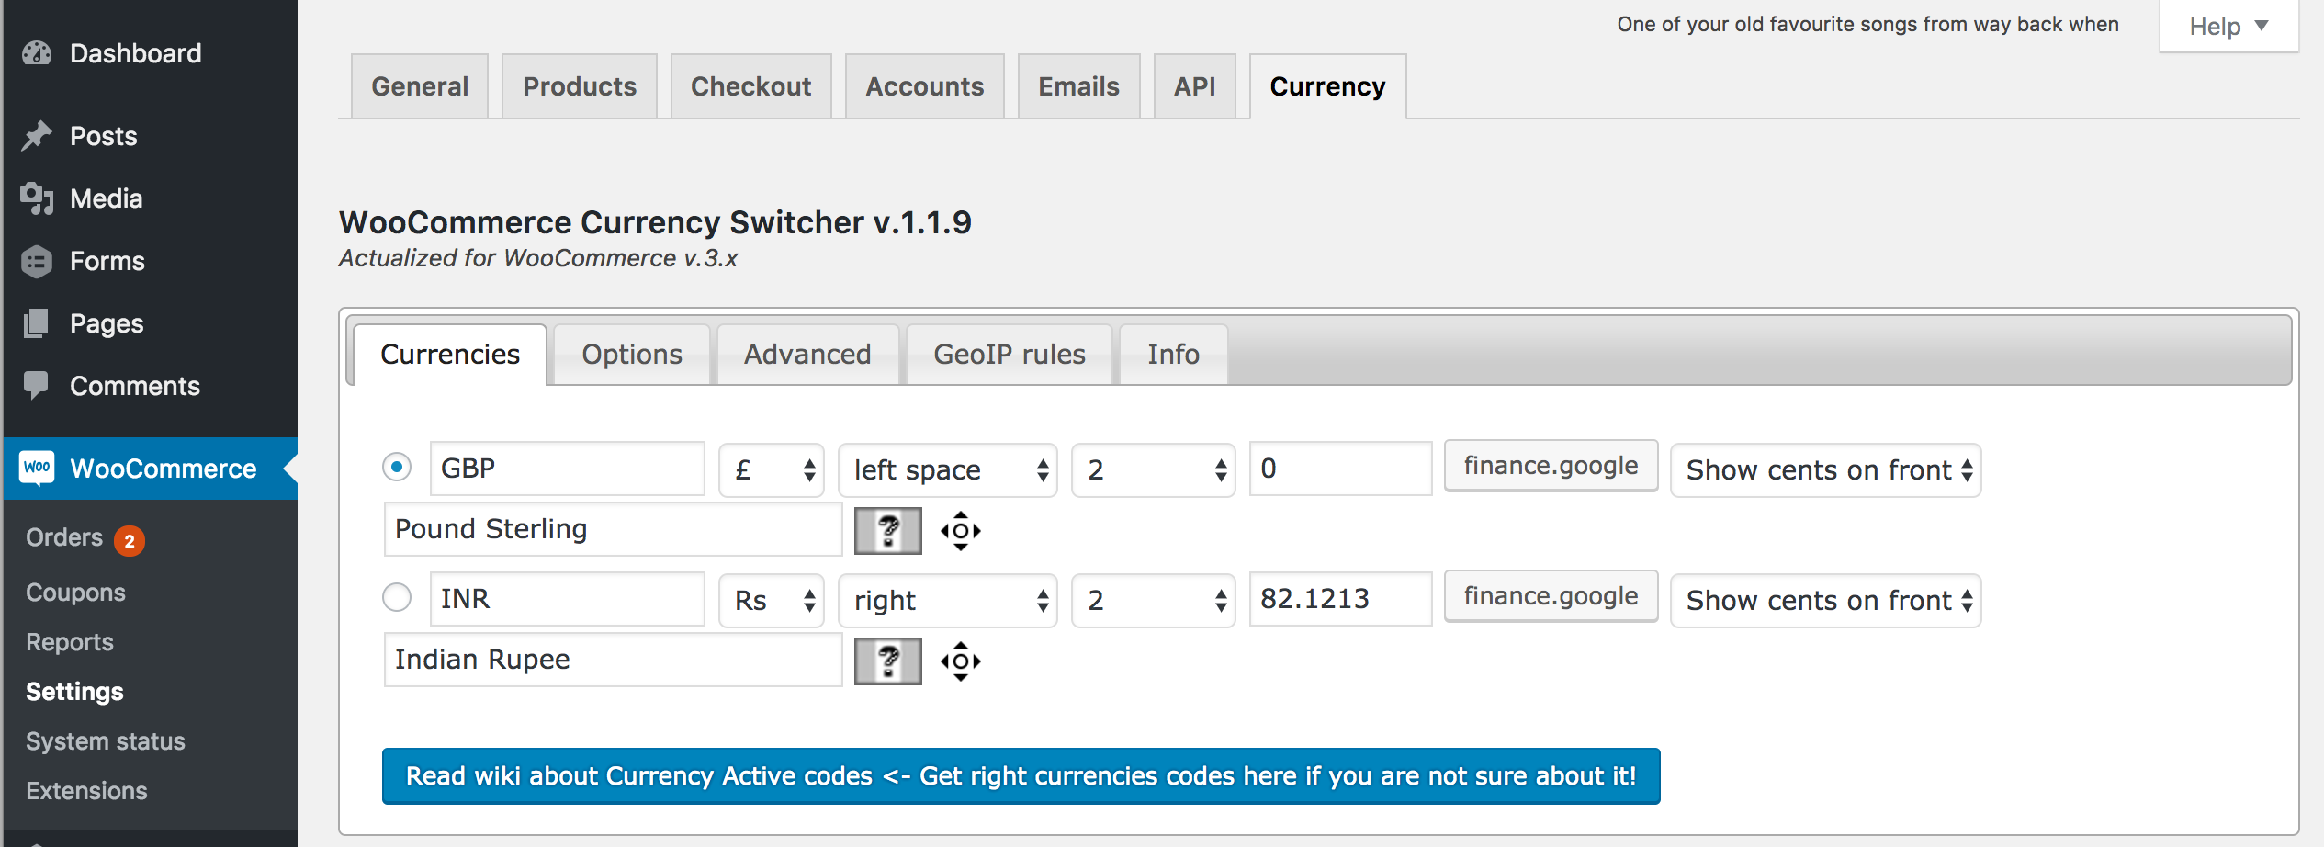The height and width of the screenshot is (847, 2324).
Task: Open the Info sub-tab
Action: tap(1174, 355)
